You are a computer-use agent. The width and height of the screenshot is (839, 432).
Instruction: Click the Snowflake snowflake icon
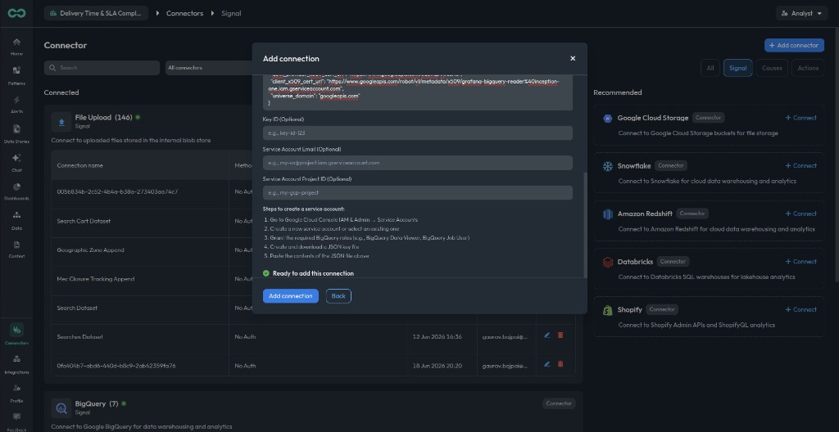[607, 166]
